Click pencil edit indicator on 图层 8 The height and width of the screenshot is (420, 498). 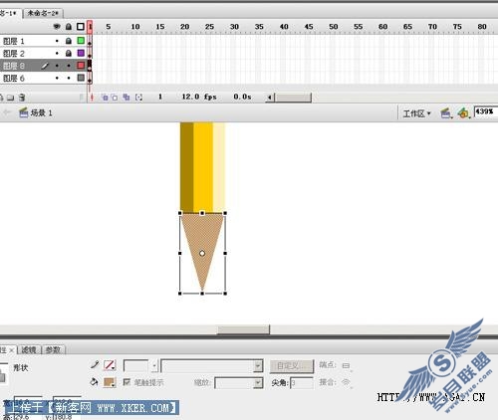[45, 66]
